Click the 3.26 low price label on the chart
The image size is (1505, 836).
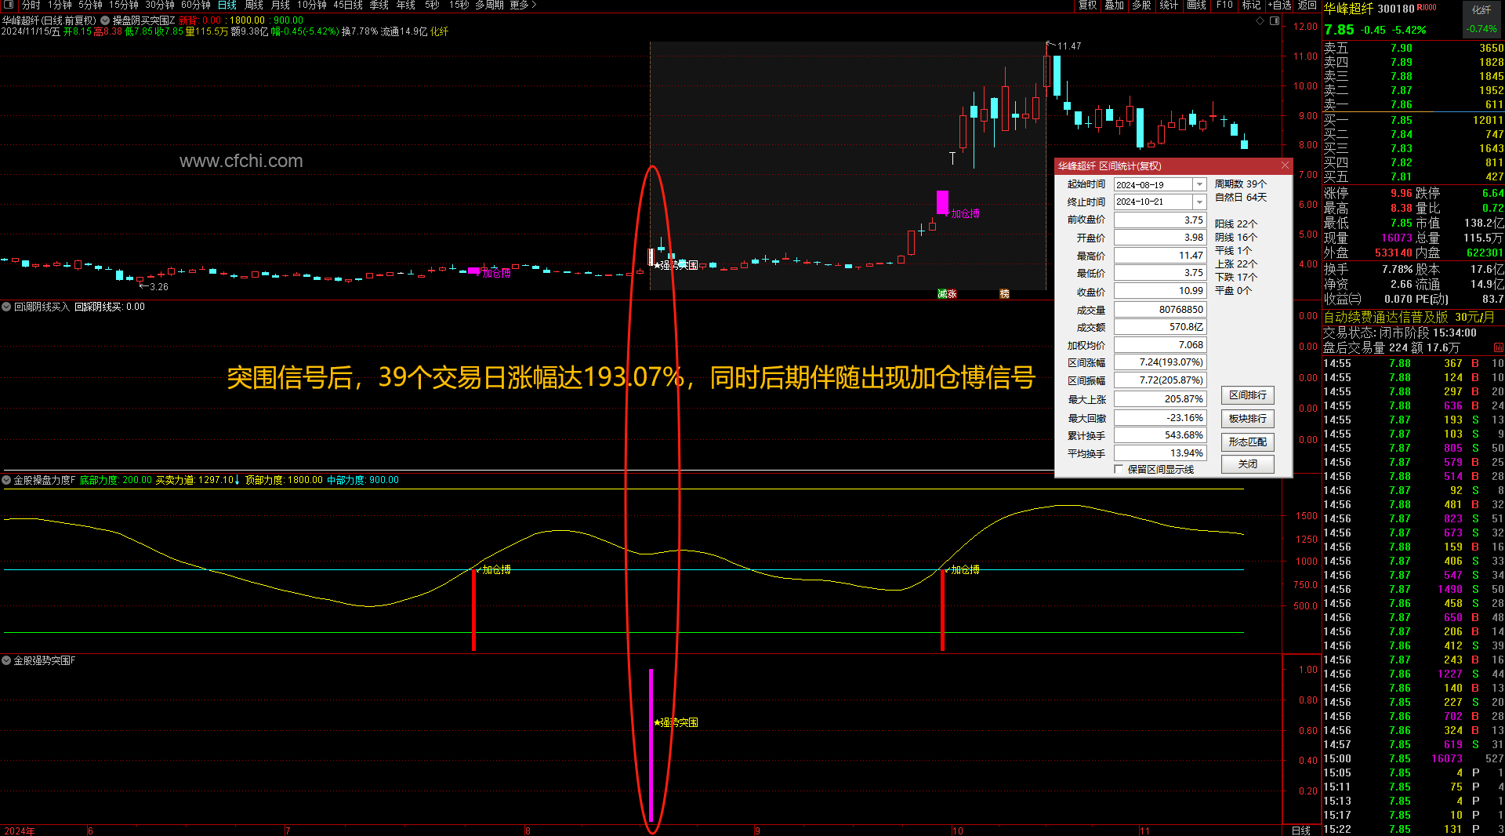coord(158,287)
